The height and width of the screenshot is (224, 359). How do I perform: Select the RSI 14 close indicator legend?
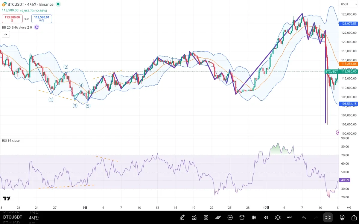[11, 140]
